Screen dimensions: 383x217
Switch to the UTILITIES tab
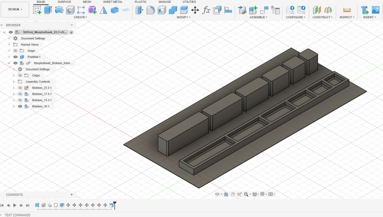point(189,2)
